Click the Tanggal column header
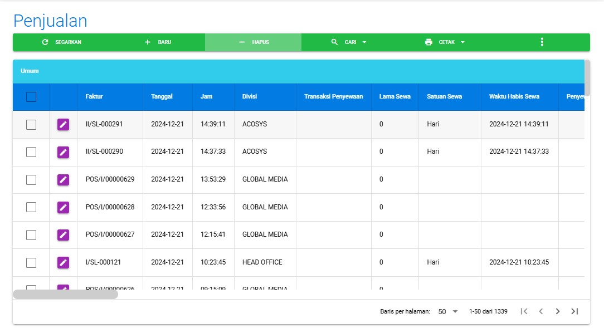 tap(162, 97)
